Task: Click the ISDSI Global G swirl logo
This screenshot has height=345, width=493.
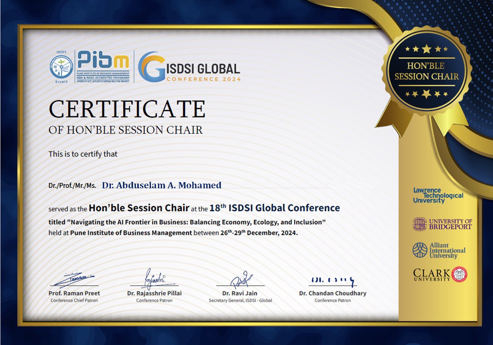Action: tap(151, 67)
